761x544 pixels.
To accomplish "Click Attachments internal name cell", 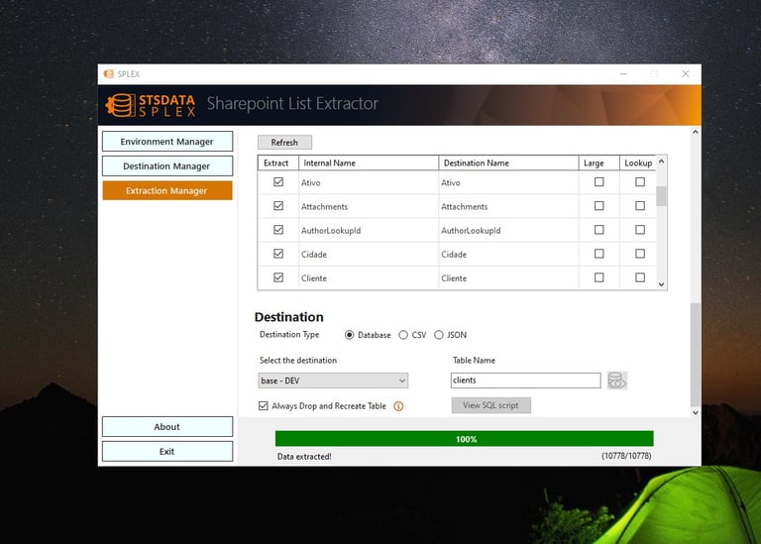I will (x=369, y=206).
